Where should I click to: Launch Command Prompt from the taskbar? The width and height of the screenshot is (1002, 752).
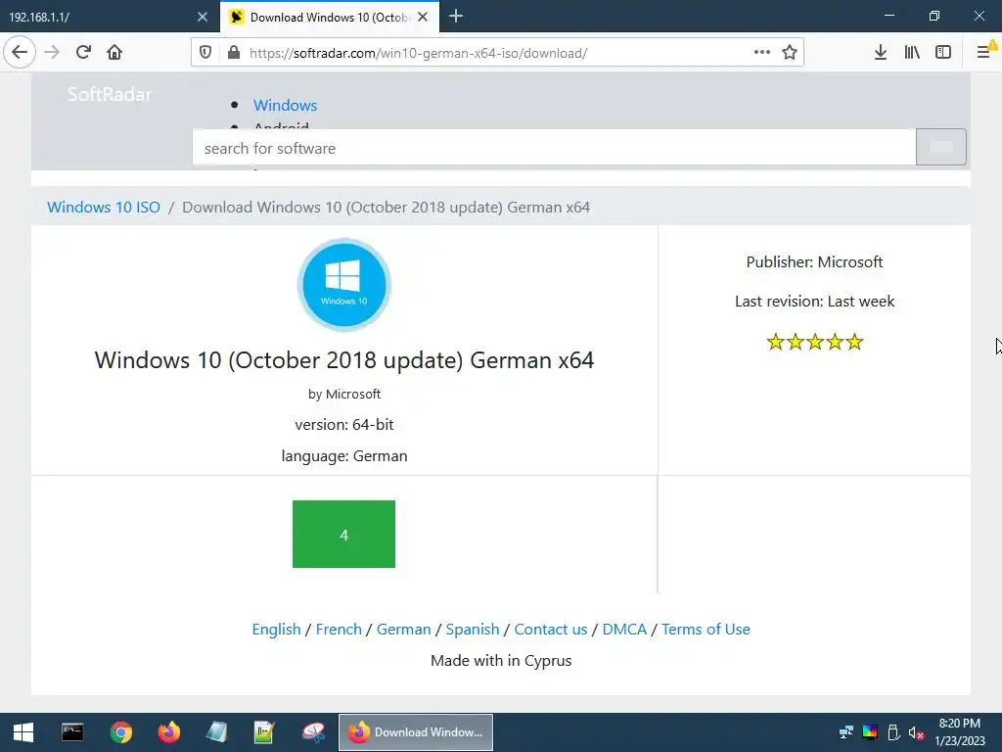coord(72,732)
